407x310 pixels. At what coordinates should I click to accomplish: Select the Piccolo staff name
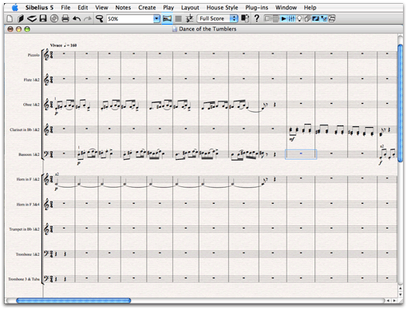tap(34, 55)
